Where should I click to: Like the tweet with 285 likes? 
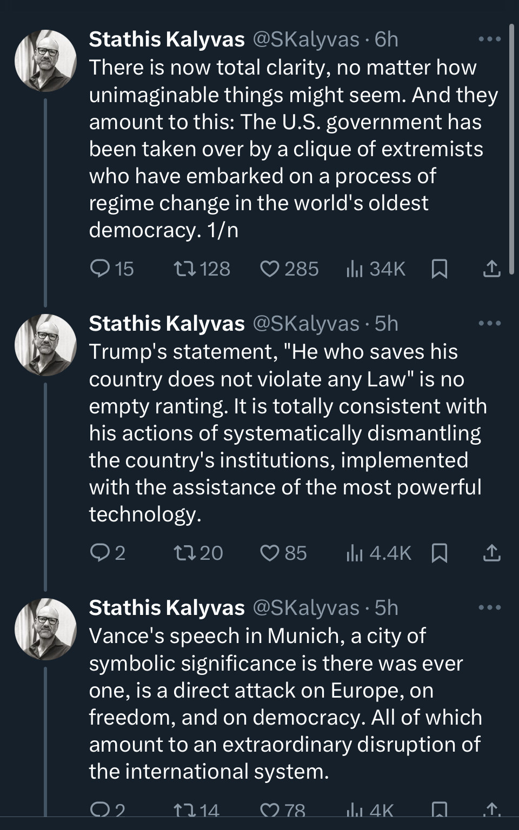[269, 269]
